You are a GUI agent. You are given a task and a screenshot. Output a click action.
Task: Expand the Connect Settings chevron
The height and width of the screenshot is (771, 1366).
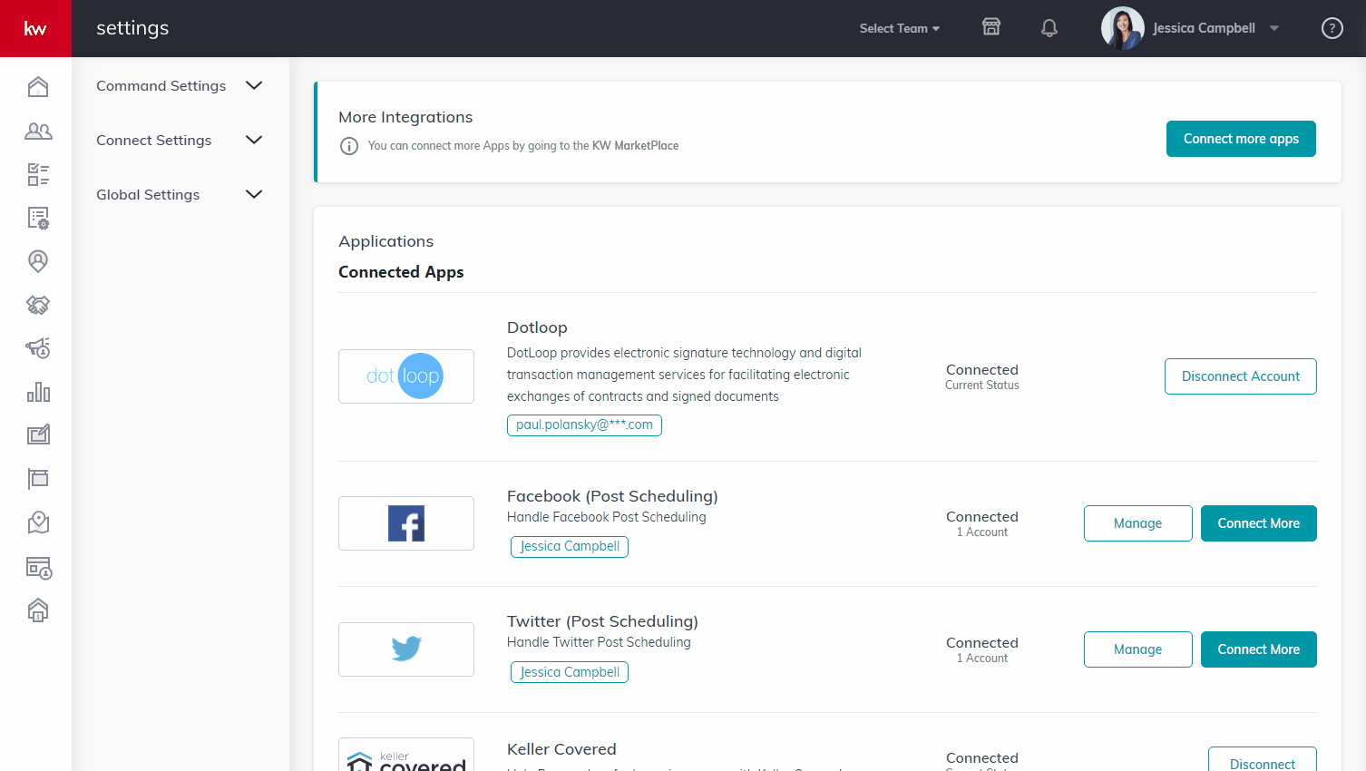[254, 140]
